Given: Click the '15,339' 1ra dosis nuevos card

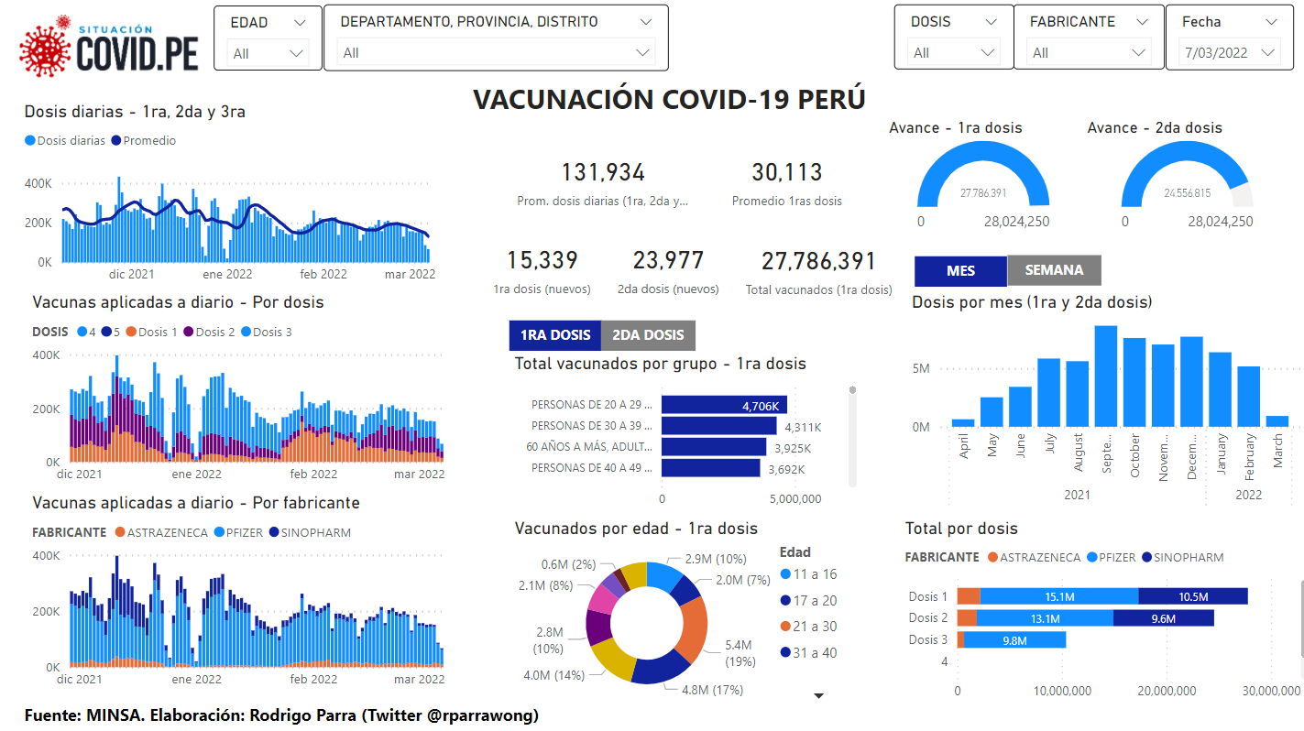Looking at the screenshot, I should [542, 271].
